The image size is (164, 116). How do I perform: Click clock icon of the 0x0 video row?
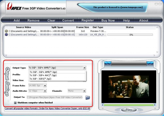(6, 31)
